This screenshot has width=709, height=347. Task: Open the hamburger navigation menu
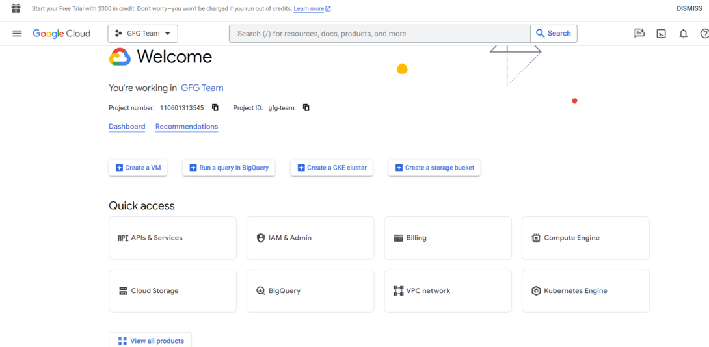[17, 33]
